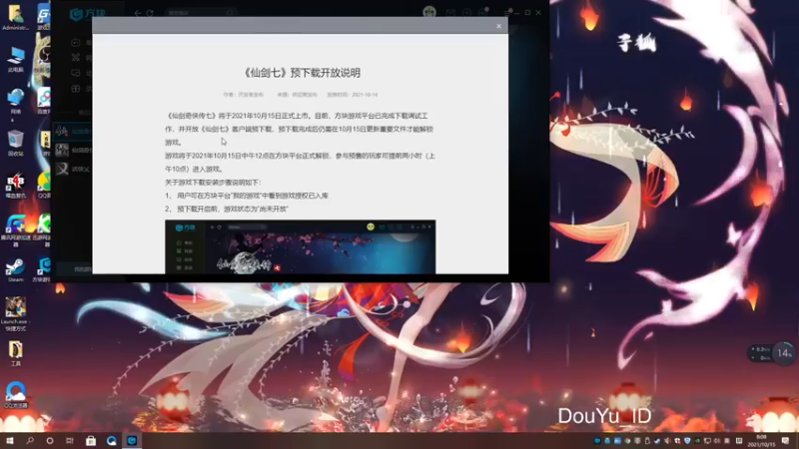The width and height of the screenshot is (799, 449).
Task: Open the chat-bubble sidebar entry in Fangkuai
Action: [76, 73]
